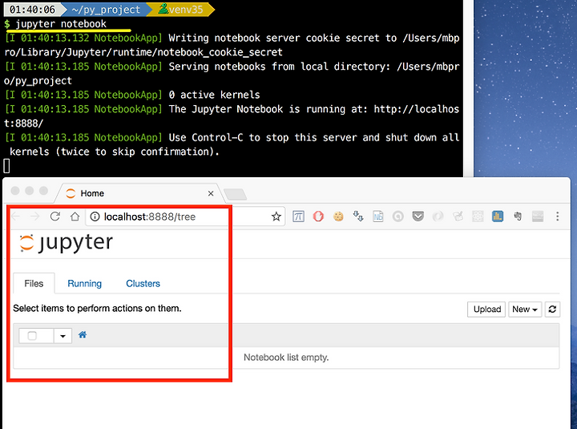Image resolution: width=577 pixels, height=429 pixels.
Task: Open a new browser tab
Action: pyautogui.click(x=235, y=194)
